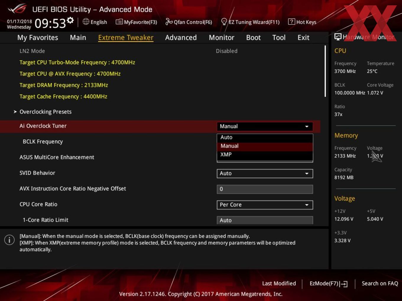This screenshot has height=301, width=402.
Task: Click +5V 5.040 V reading
Action: click(375, 219)
